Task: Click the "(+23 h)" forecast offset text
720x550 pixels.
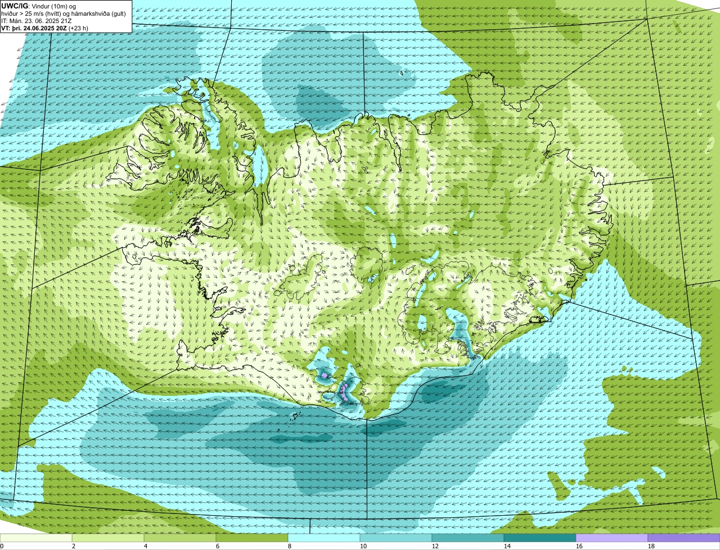Action: (79, 28)
